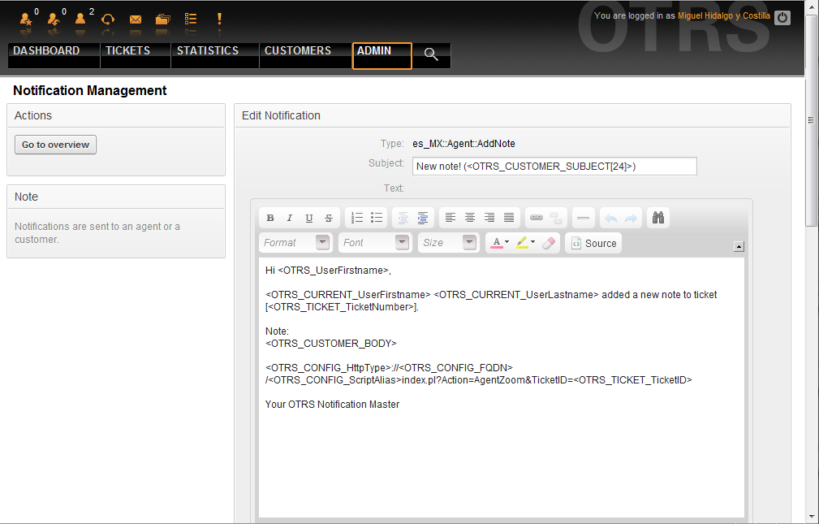Open the Format dropdown
This screenshot has height=524, width=819.
pyautogui.click(x=295, y=243)
